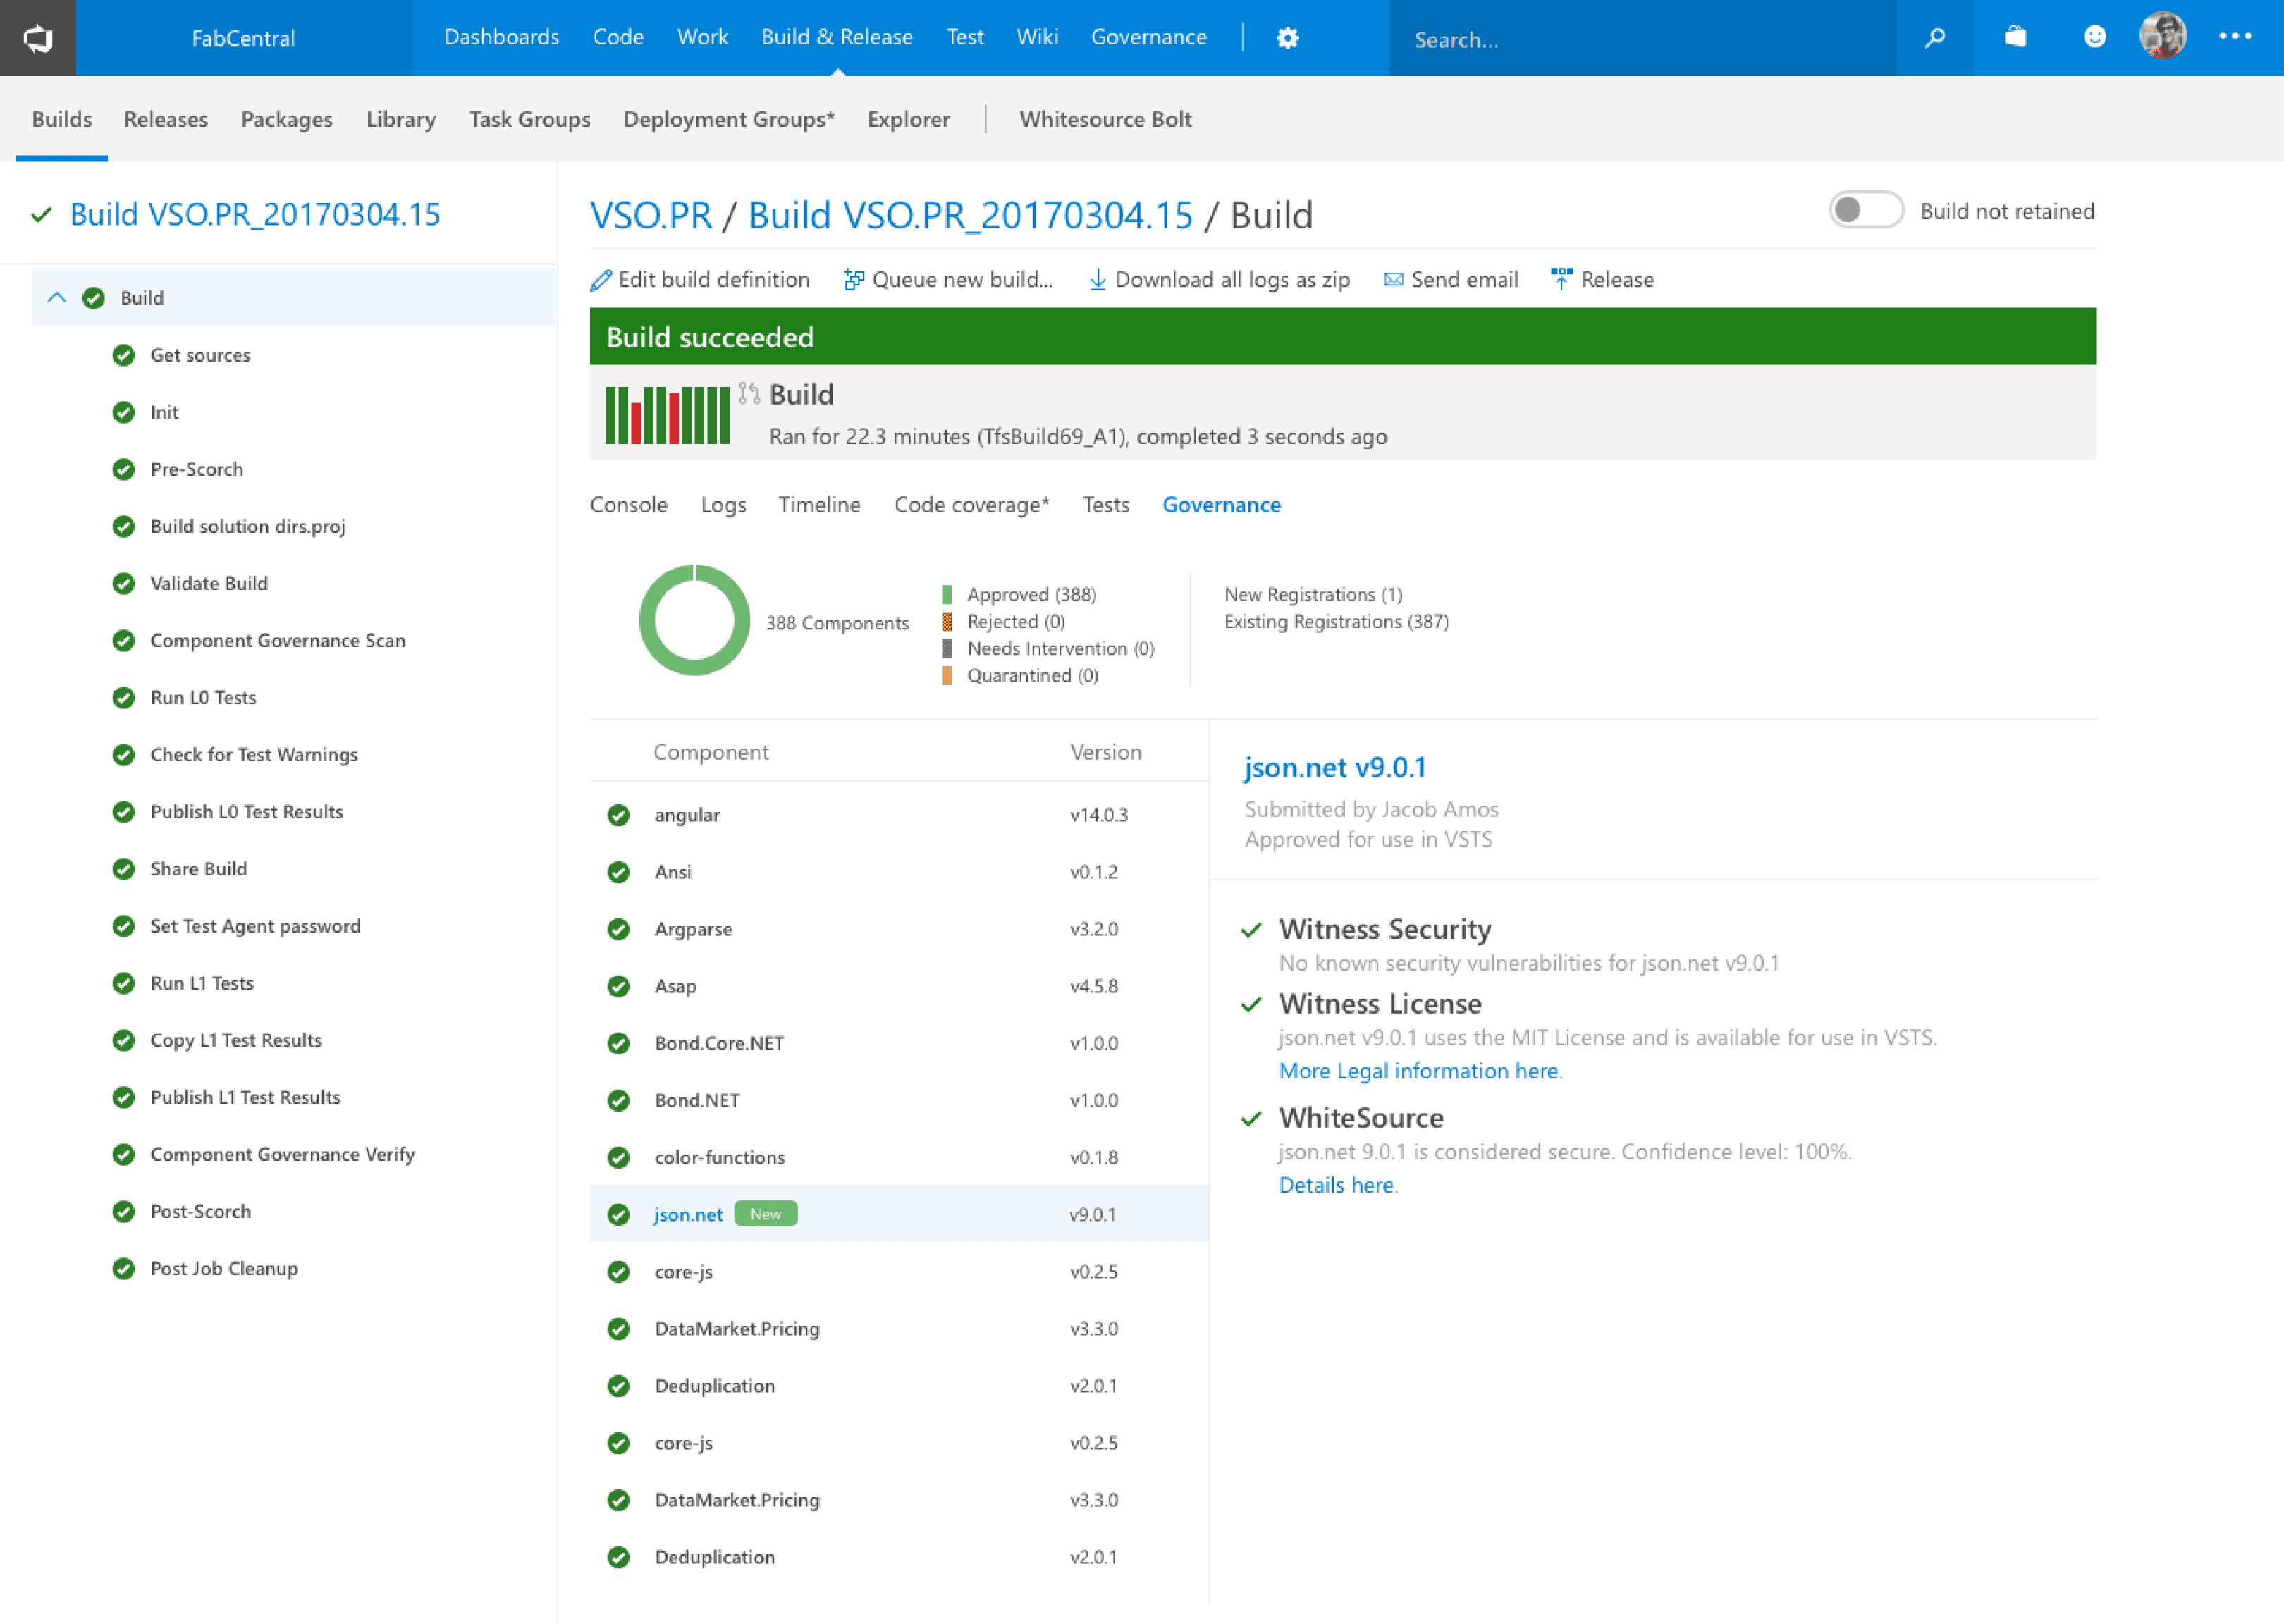Switch to the Code coverage tab
This screenshot has width=2284, height=1624.
[971, 505]
